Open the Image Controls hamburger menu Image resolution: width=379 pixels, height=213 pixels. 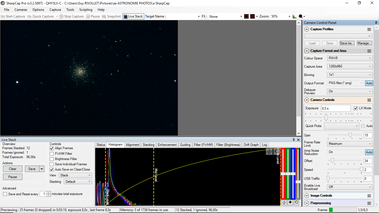coord(369,196)
